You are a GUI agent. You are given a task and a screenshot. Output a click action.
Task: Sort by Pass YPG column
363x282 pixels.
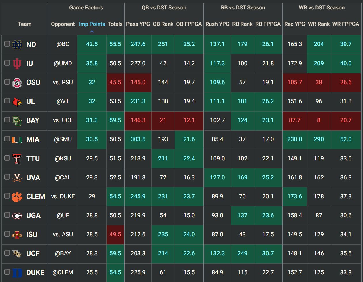coord(138,24)
